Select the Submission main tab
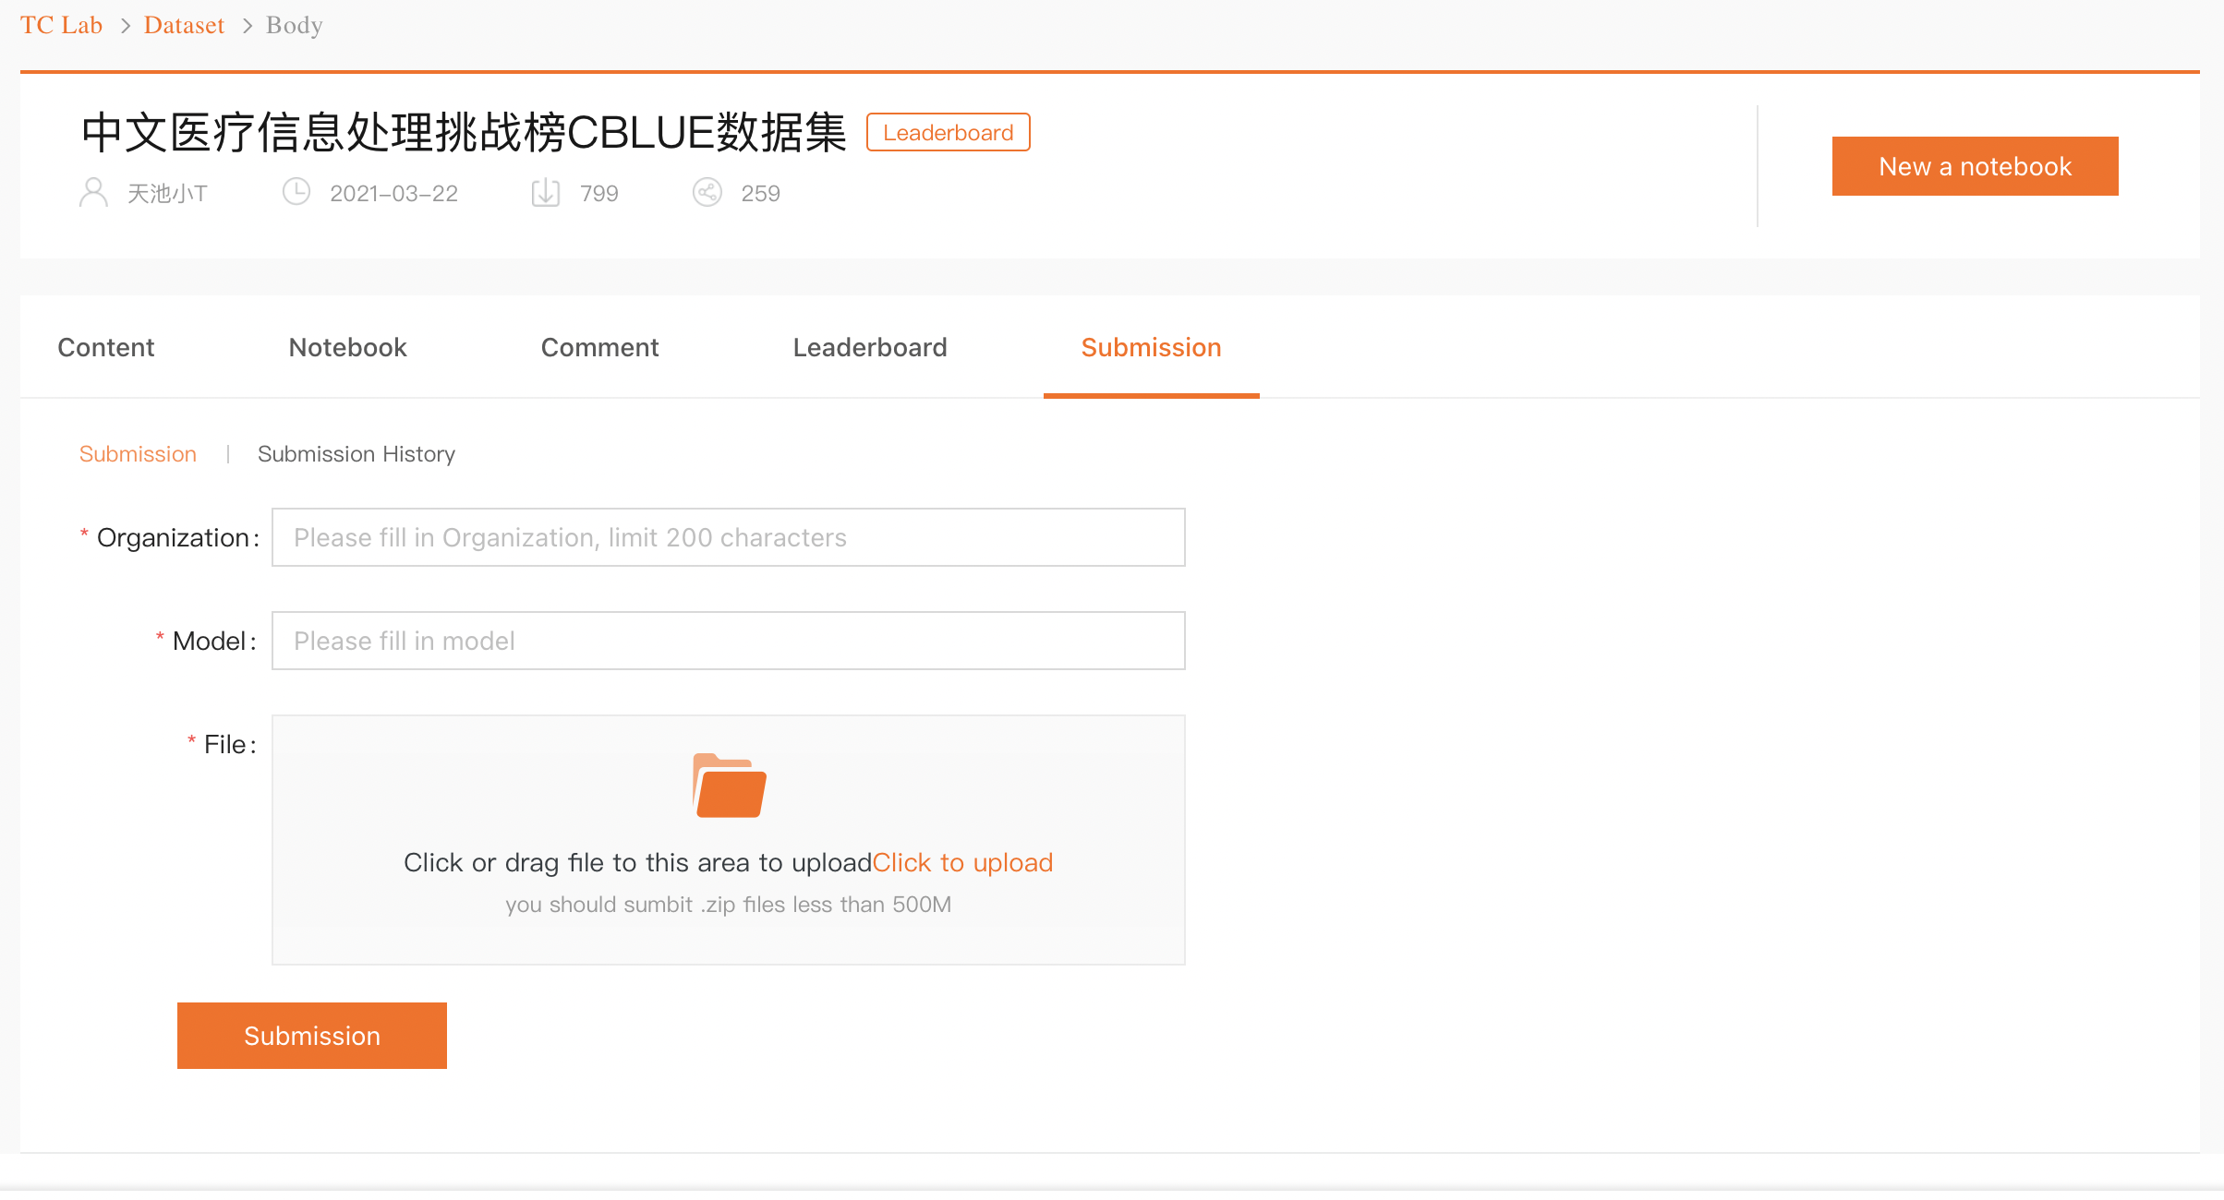The image size is (2224, 1200). [x=1151, y=347]
